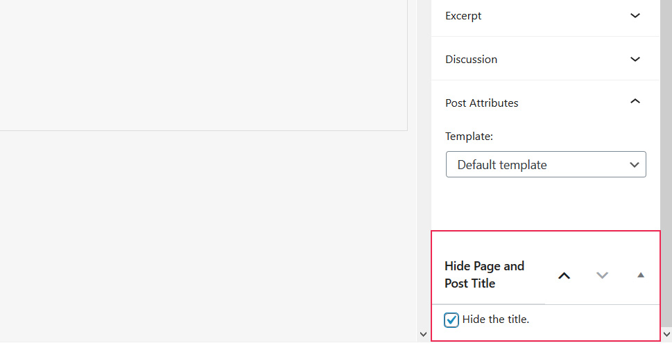
Task: Click the sidebar scroll-down arrow
Action: pos(666,334)
